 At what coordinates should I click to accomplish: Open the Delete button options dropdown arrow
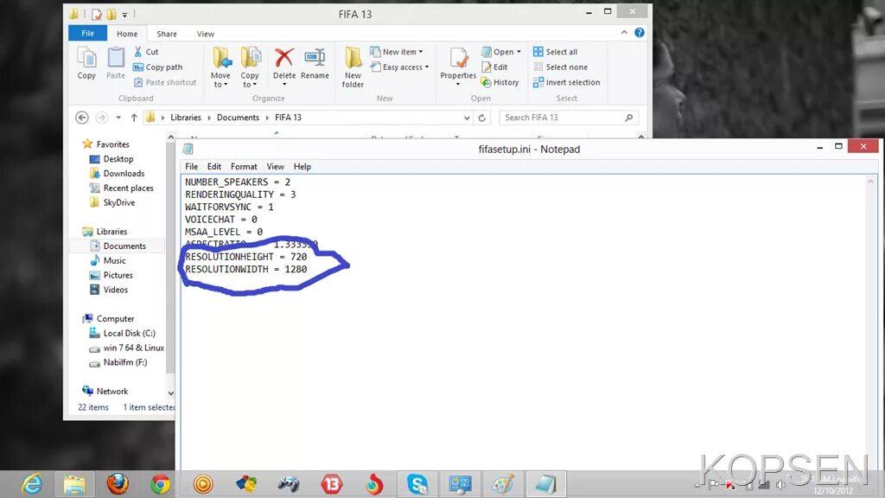pos(283,84)
